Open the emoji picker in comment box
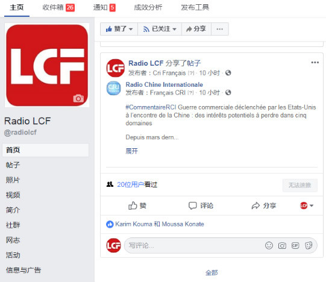326x282 pixels. click(x=269, y=246)
